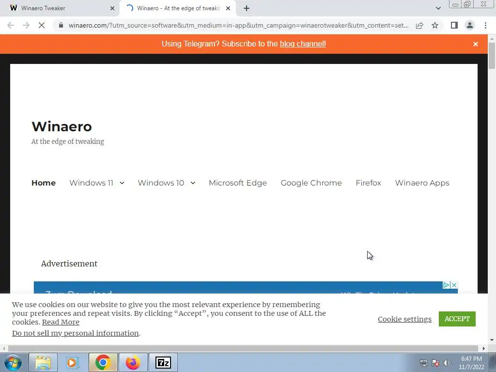The width and height of the screenshot is (496, 372).
Task: View site security lock icon
Action: pos(61,25)
